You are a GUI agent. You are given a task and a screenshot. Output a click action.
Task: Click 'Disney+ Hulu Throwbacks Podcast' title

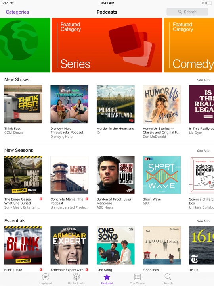click(67, 131)
